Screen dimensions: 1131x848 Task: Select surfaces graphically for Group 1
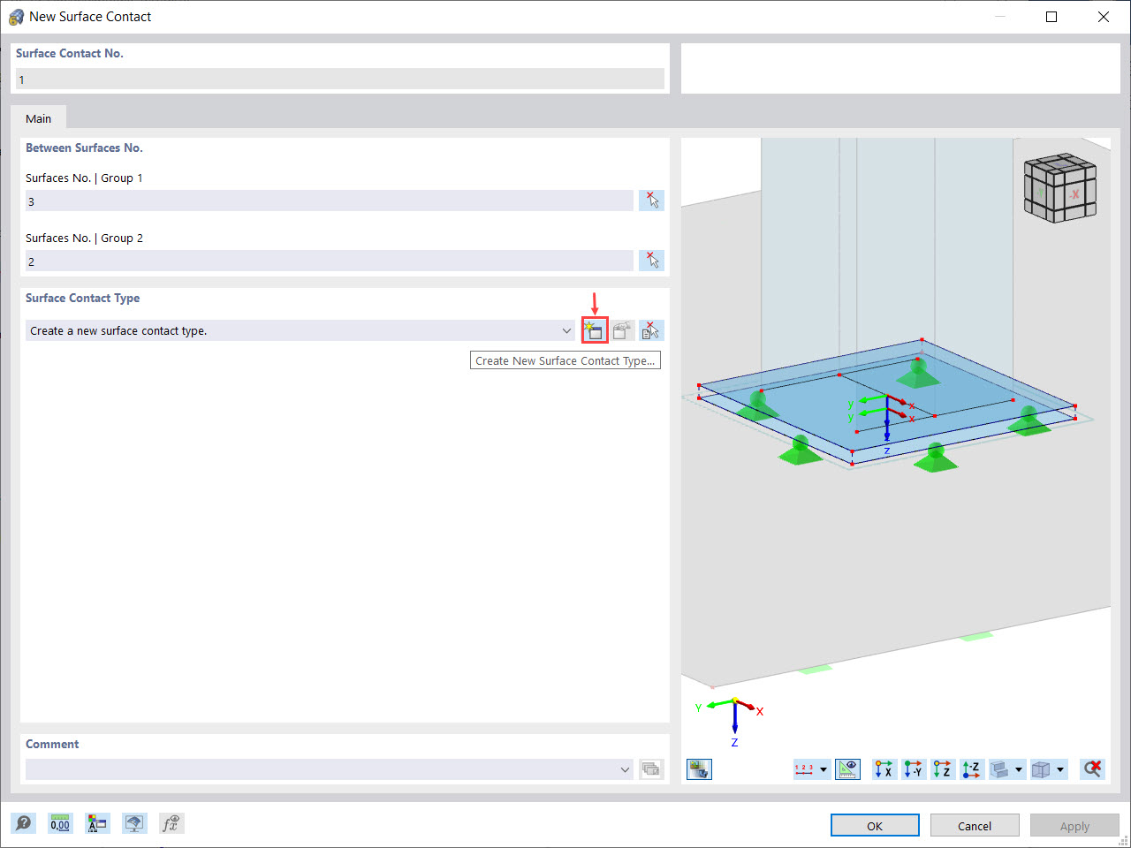[x=651, y=201]
